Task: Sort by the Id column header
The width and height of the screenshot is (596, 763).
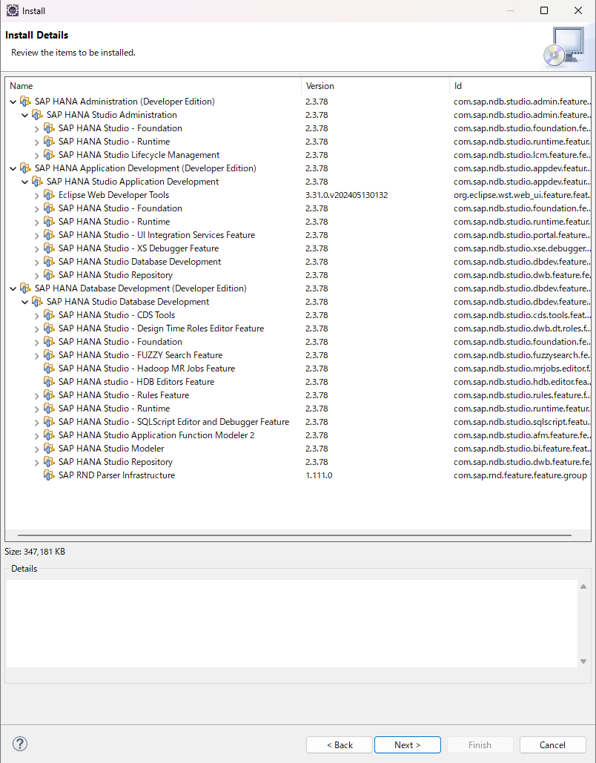Action: pyautogui.click(x=520, y=86)
